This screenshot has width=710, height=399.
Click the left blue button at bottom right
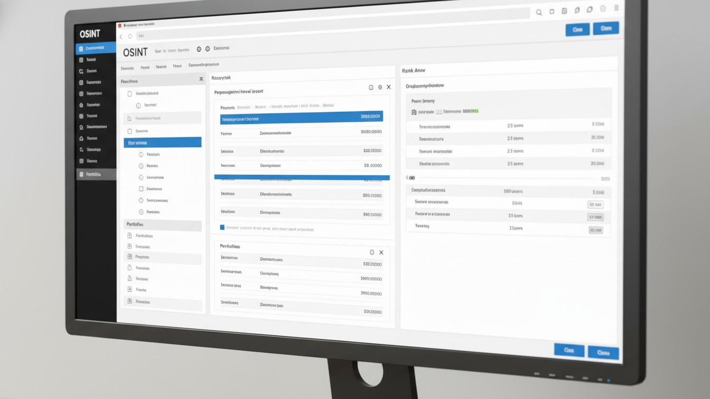click(x=569, y=350)
